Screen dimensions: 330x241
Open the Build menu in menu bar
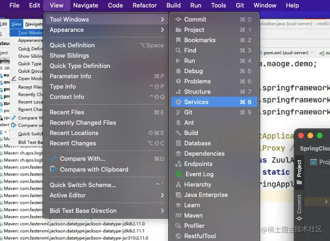point(173,5)
